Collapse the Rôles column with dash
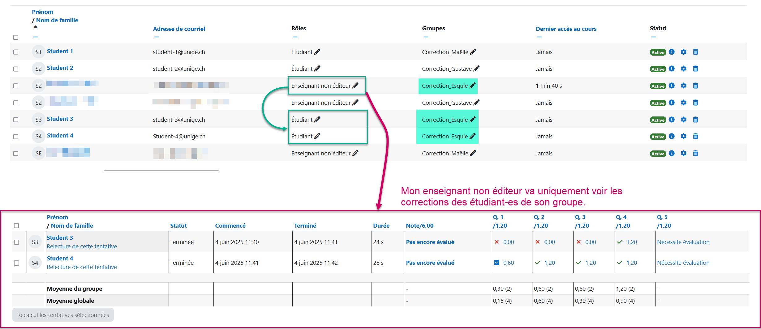This screenshot has width=761, height=329. click(x=295, y=37)
